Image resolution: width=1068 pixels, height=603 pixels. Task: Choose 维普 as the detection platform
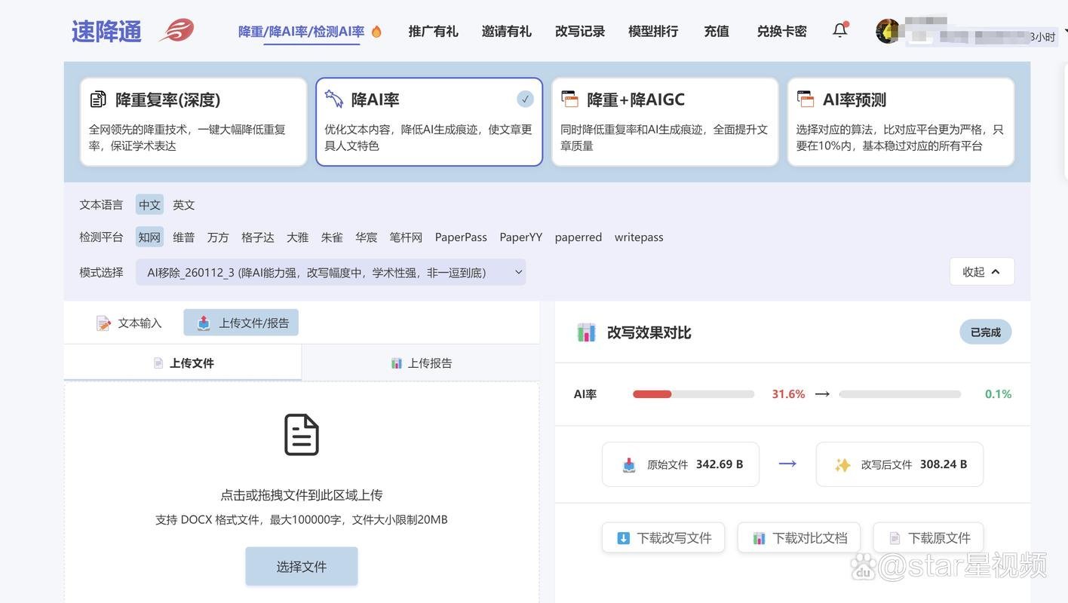183,237
